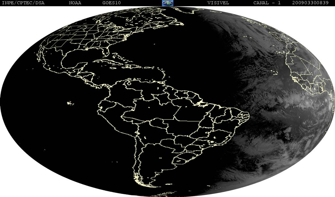Click the 200903300839 timestamp
335x197 pixels.
(x=310, y=3)
